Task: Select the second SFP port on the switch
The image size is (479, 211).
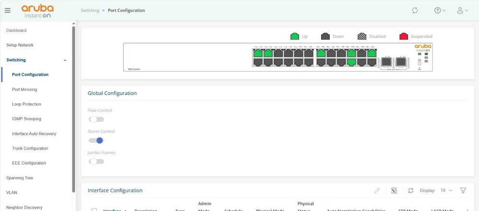Action: tap(401, 63)
